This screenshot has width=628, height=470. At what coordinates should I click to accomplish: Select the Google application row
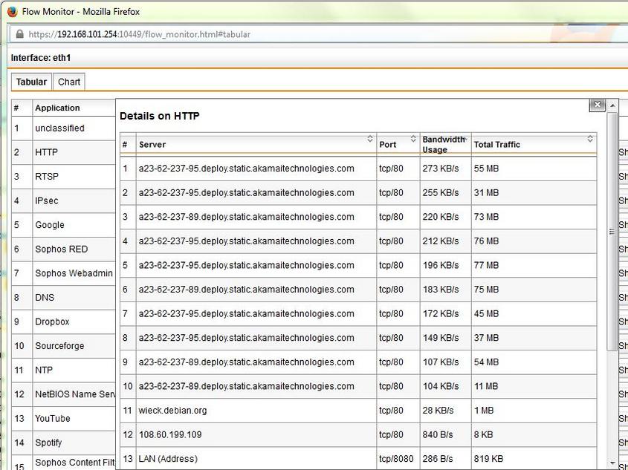pos(64,225)
